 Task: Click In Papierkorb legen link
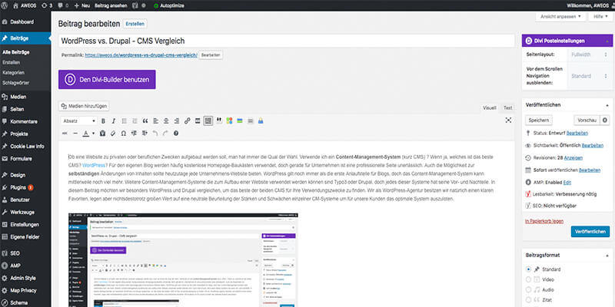[544, 221]
